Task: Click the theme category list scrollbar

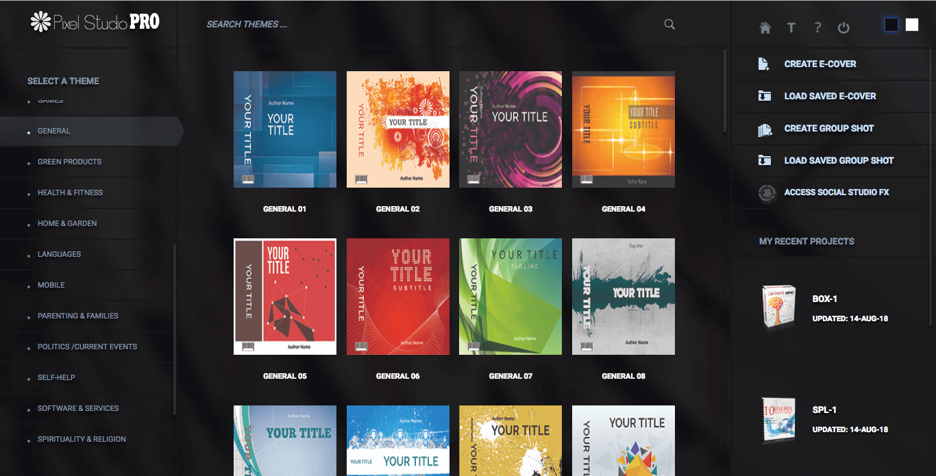Action: pos(175,329)
